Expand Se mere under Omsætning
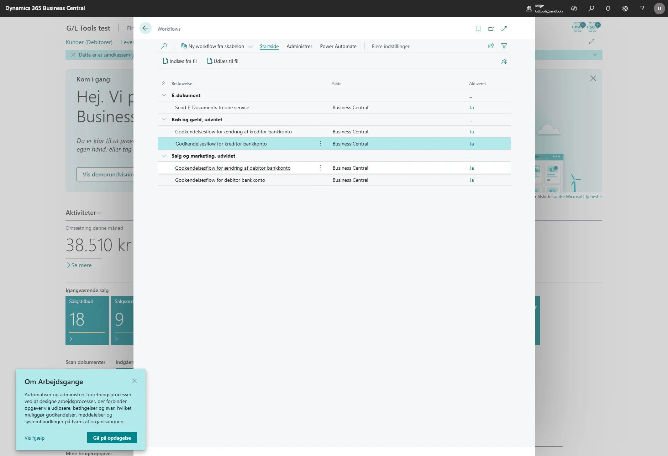The image size is (668, 456). [x=79, y=265]
